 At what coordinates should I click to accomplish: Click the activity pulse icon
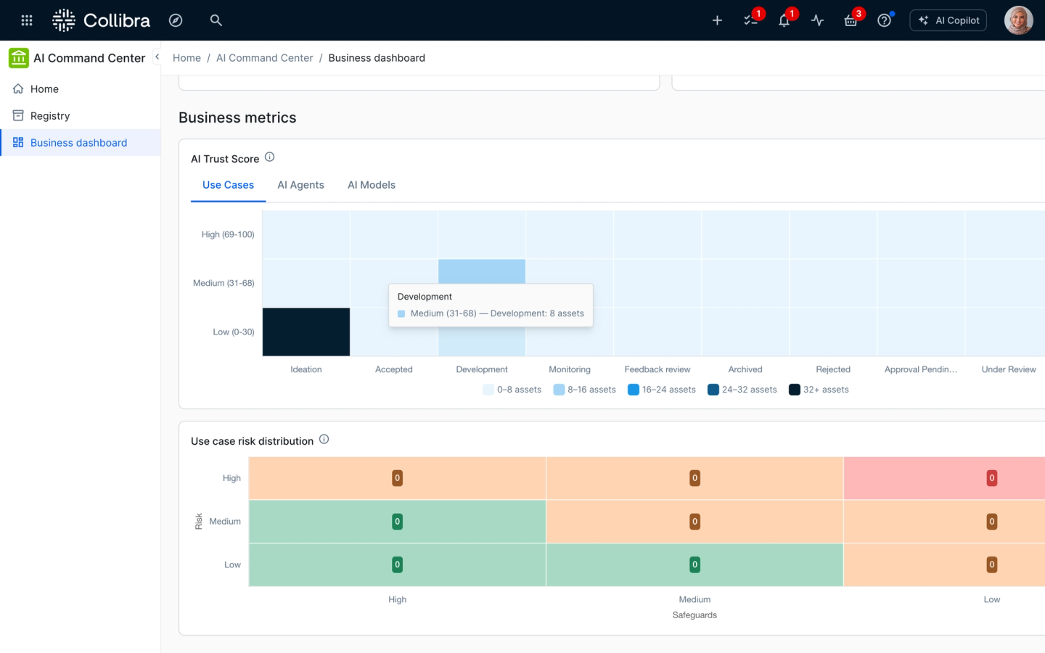pyautogui.click(x=817, y=20)
